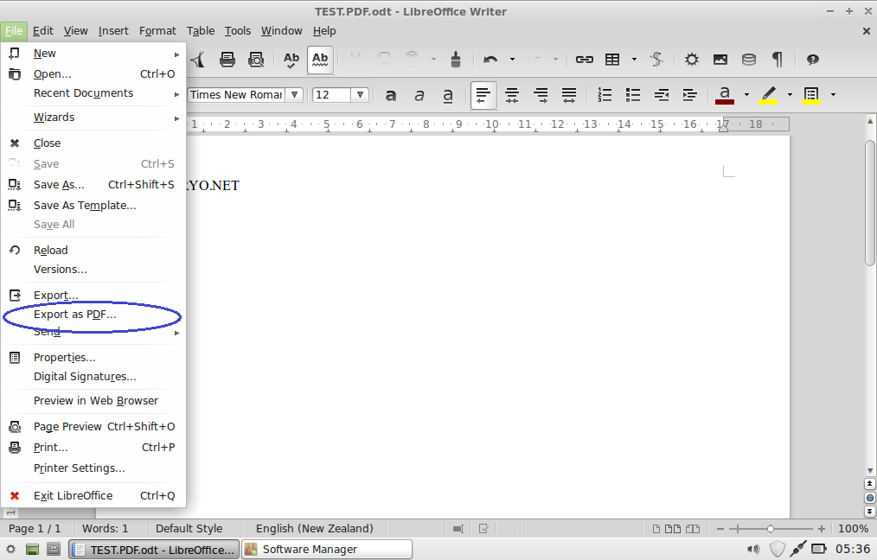The image size is (877, 560).
Task: Click the Software Manager taskbar button
Action: [327, 550]
